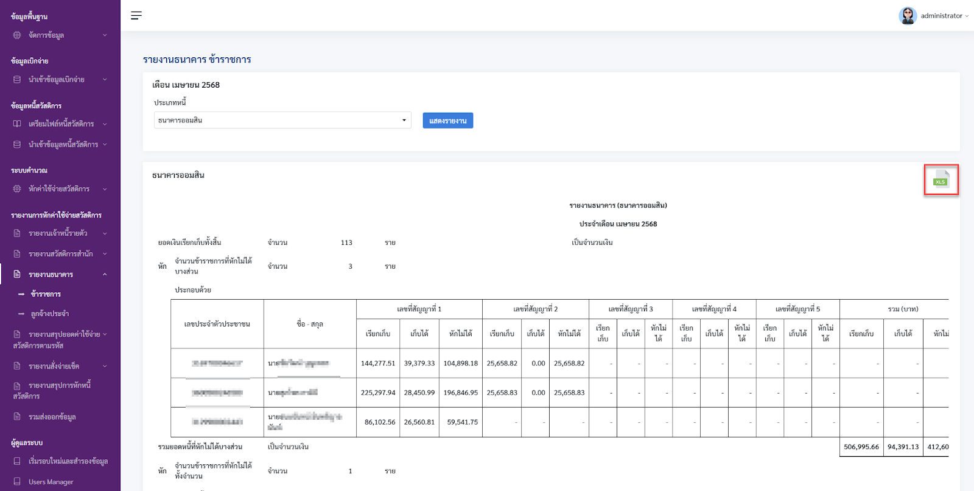
Task: Expand รายงานสั่งจ่ายเช็ค chevron
Action: [105, 367]
